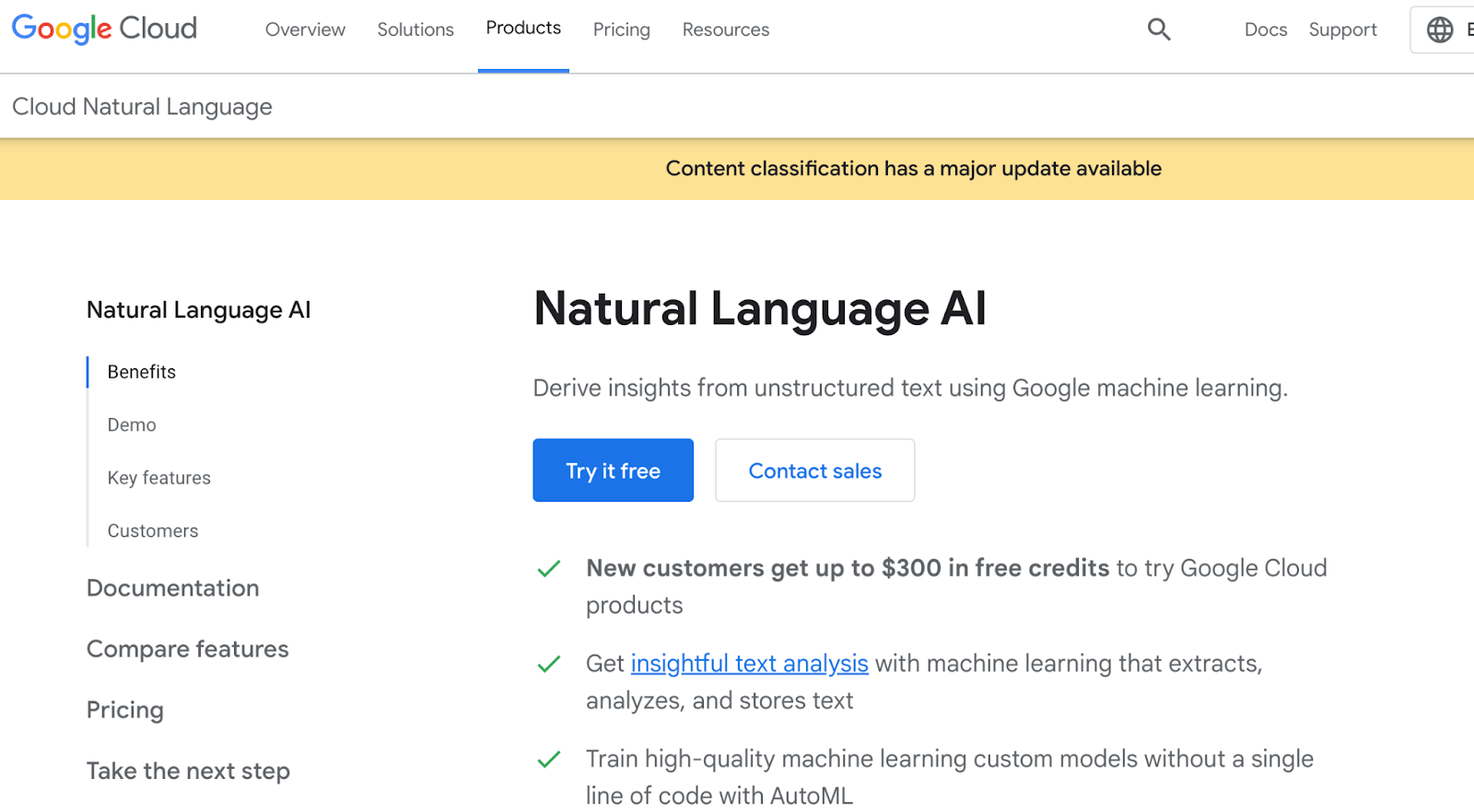Click the green checkmark beside text analysis
This screenshot has height=812, width=1474.
click(549, 664)
